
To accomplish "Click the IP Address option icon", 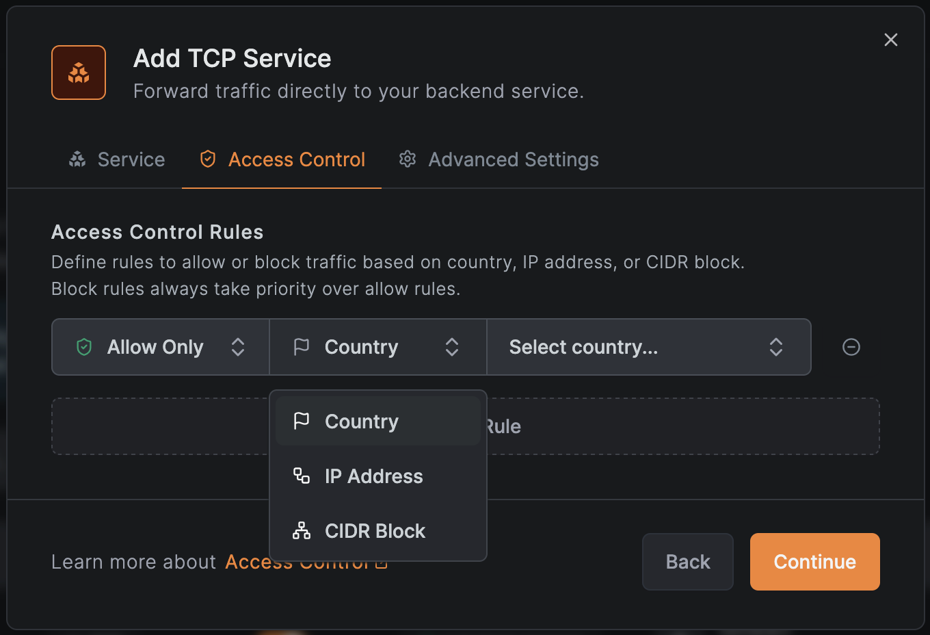I will pos(302,476).
